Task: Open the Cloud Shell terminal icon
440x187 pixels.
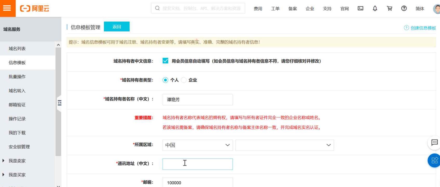Action: pos(360,8)
